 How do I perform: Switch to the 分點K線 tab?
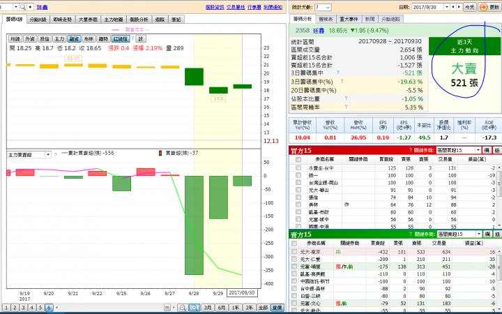38,20
